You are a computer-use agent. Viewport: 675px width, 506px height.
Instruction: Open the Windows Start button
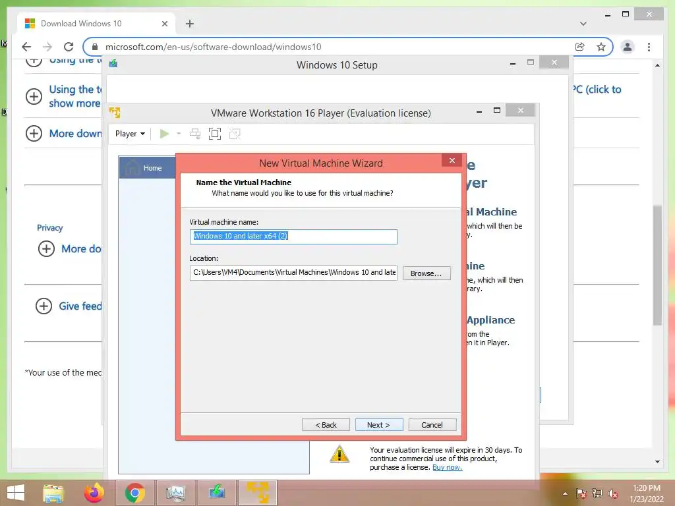(x=16, y=493)
